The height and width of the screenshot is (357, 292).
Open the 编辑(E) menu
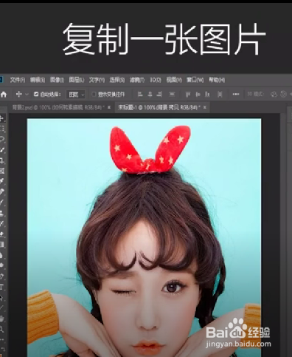[38, 80]
